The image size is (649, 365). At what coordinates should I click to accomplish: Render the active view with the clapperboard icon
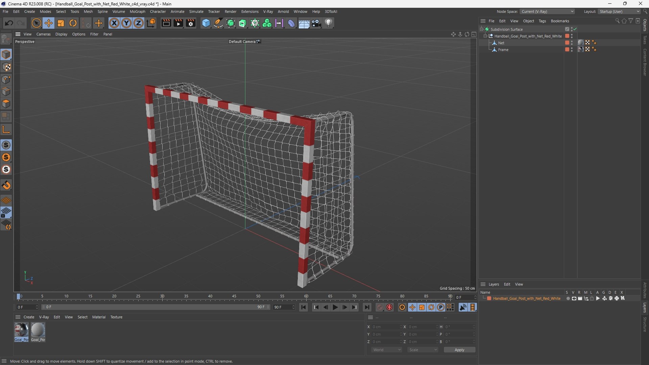coord(166,23)
